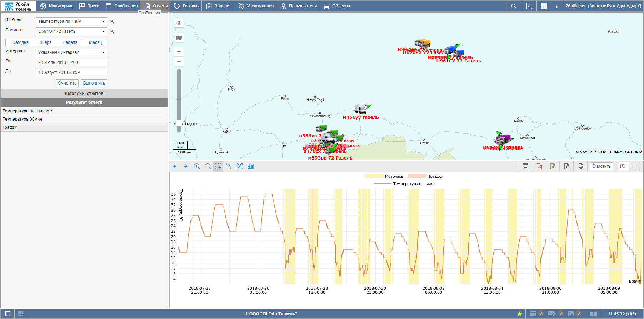Zoom in on the chart

point(197,166)
